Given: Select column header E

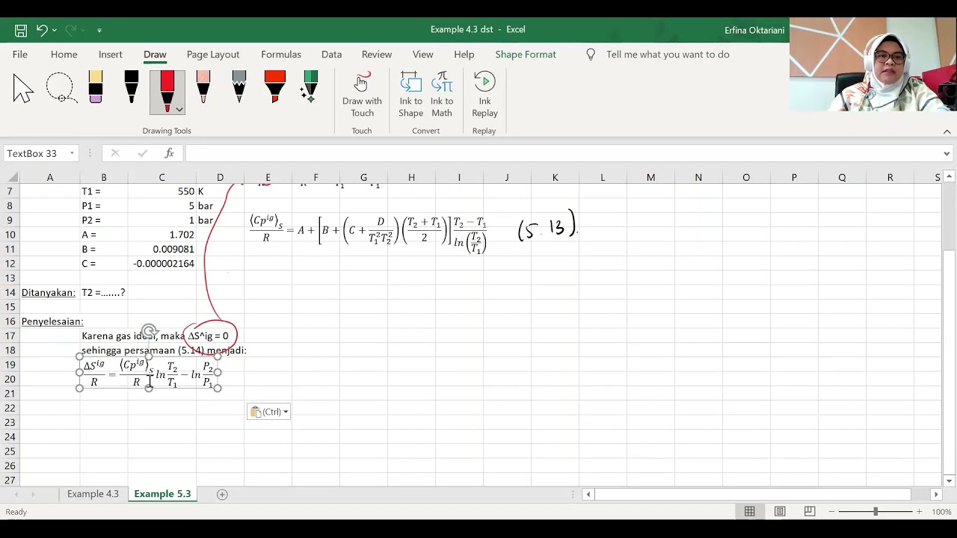Looking at the screenshot, I should click(x=268, y=177).
